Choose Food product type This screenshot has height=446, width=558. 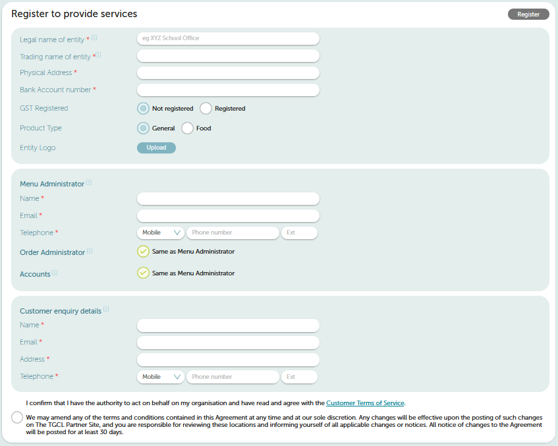pyautogui.click(x=187, y=128)
